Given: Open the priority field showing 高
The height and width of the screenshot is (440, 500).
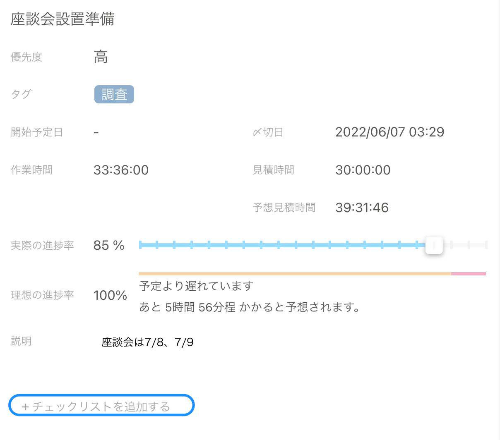Looking at the screenshot, I should pos(101,57).
